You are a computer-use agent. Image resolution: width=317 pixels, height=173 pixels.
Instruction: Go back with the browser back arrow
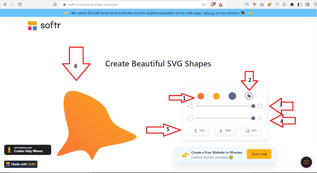coord(5,4)
